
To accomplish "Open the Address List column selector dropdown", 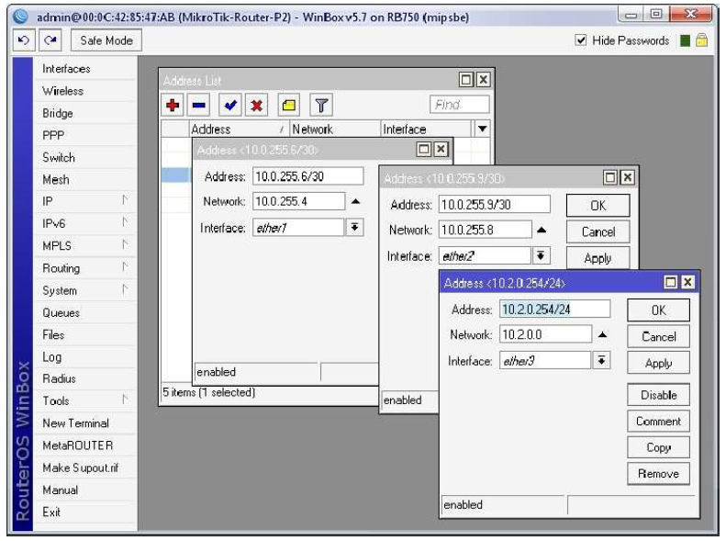I will [x=482, y=129].
